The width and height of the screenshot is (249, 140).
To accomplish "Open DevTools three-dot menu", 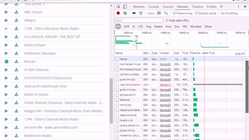I will coord(238,7).
